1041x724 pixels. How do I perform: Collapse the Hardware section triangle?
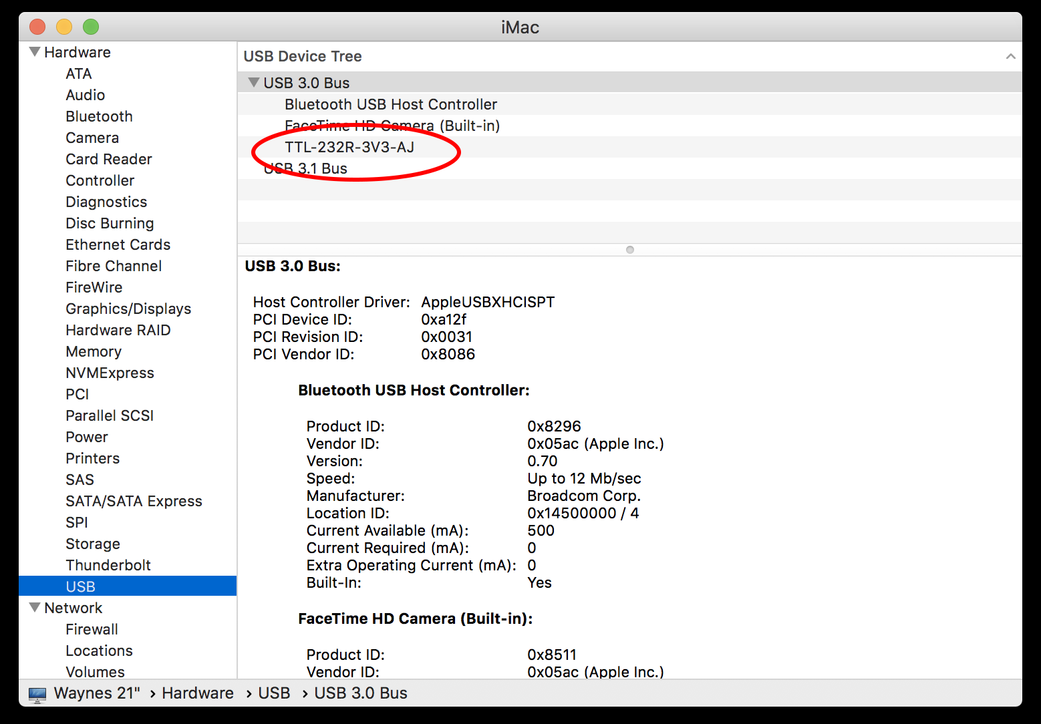tap(35, 51)
